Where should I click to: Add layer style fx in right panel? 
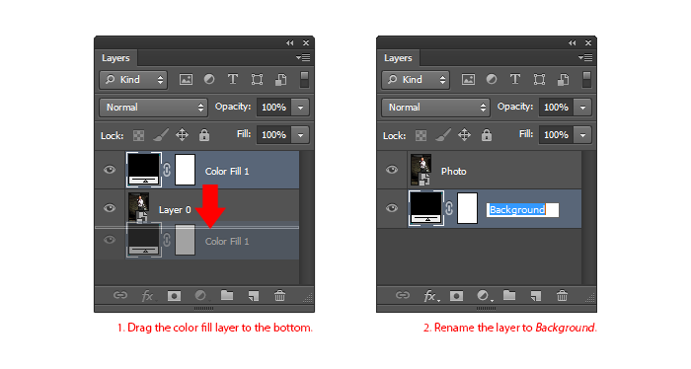click(430, 296)
